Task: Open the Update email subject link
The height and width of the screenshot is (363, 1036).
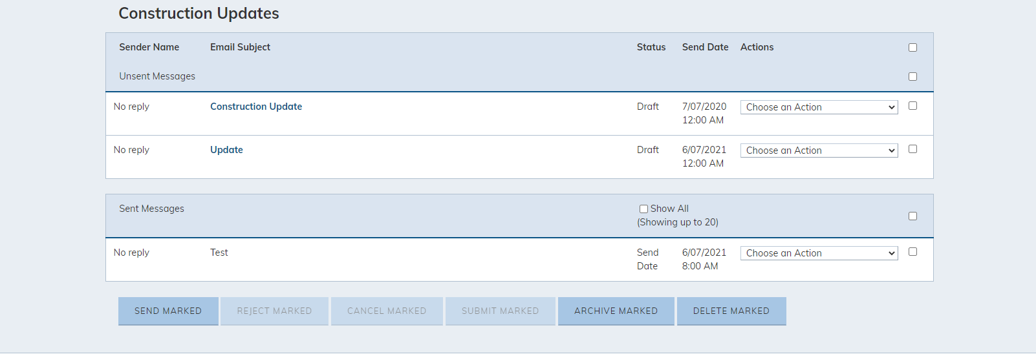Action: click(226, 150)
